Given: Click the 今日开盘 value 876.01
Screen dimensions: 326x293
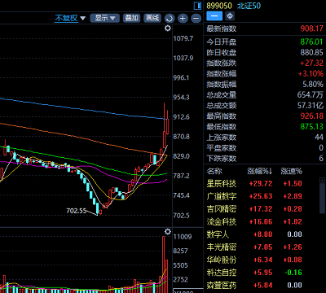Looking at the screenshot, I should (x=312, y=42).
